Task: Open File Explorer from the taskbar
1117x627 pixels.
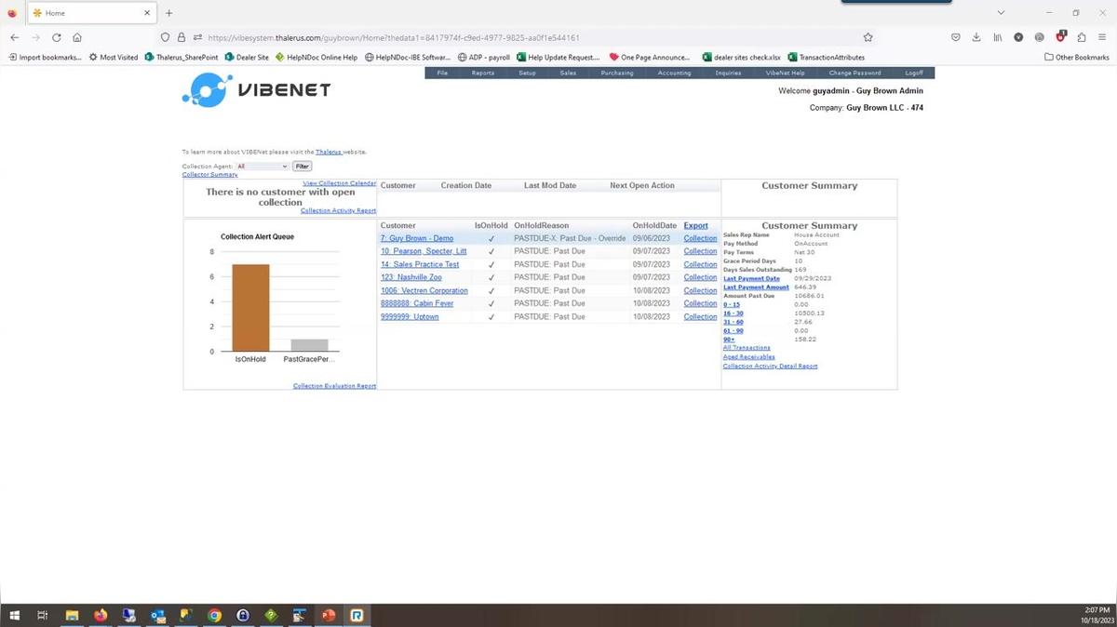Action: [72, 615]
